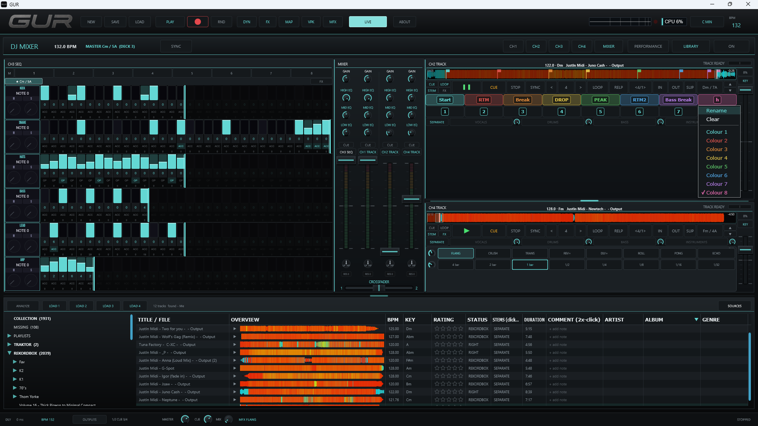This screenshot has height=426, width=758.
Task: Expand the K1 folder
Action: click(x=15, y=379)
